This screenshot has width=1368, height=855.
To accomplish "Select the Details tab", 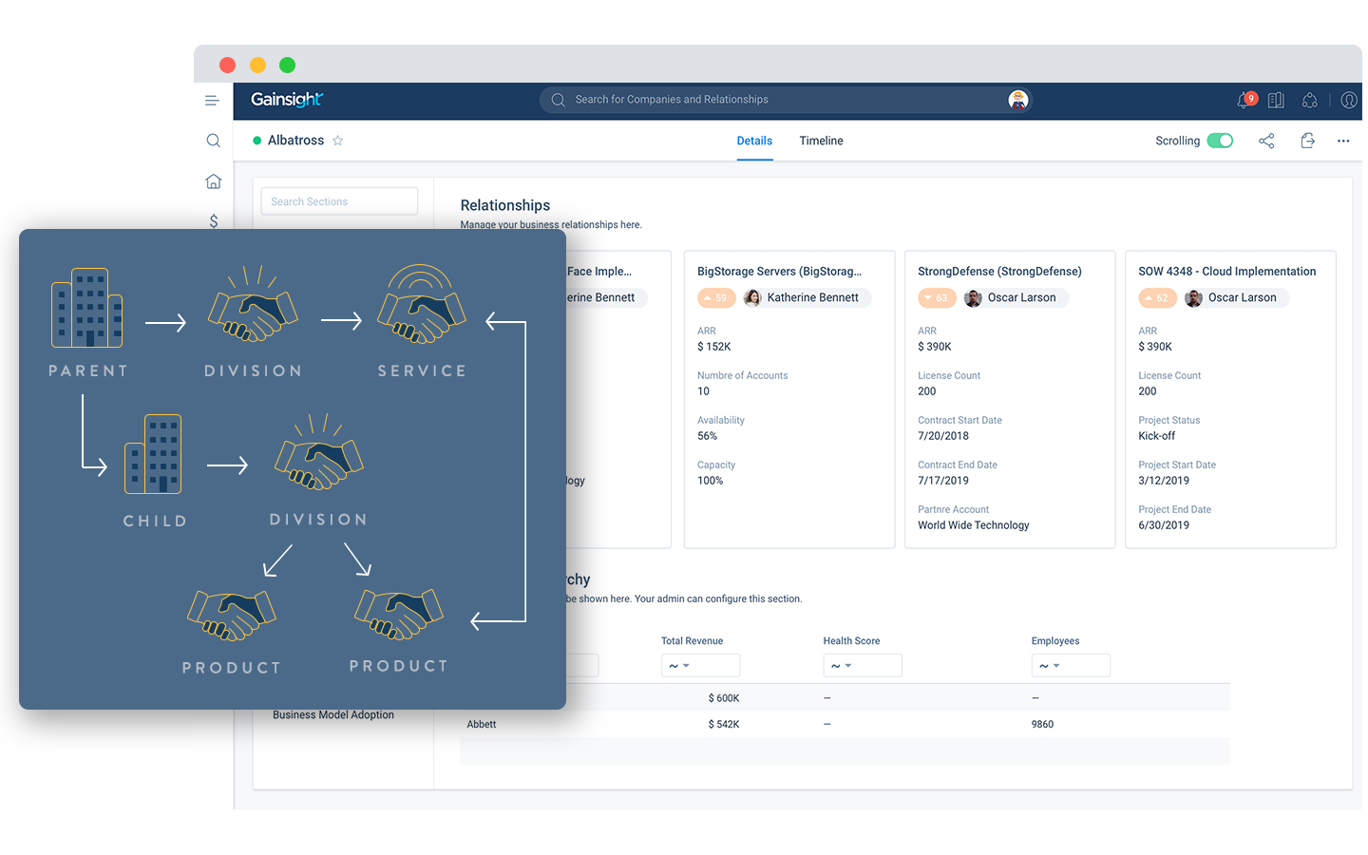I will (x=754, y=141).
